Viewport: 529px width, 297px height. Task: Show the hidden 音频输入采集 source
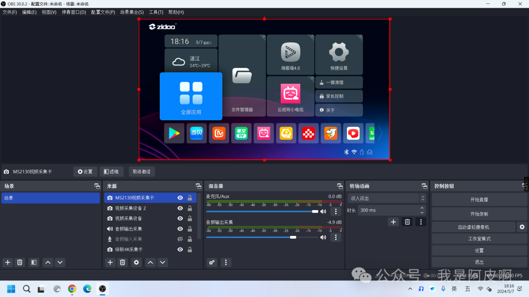coord(180,239)
